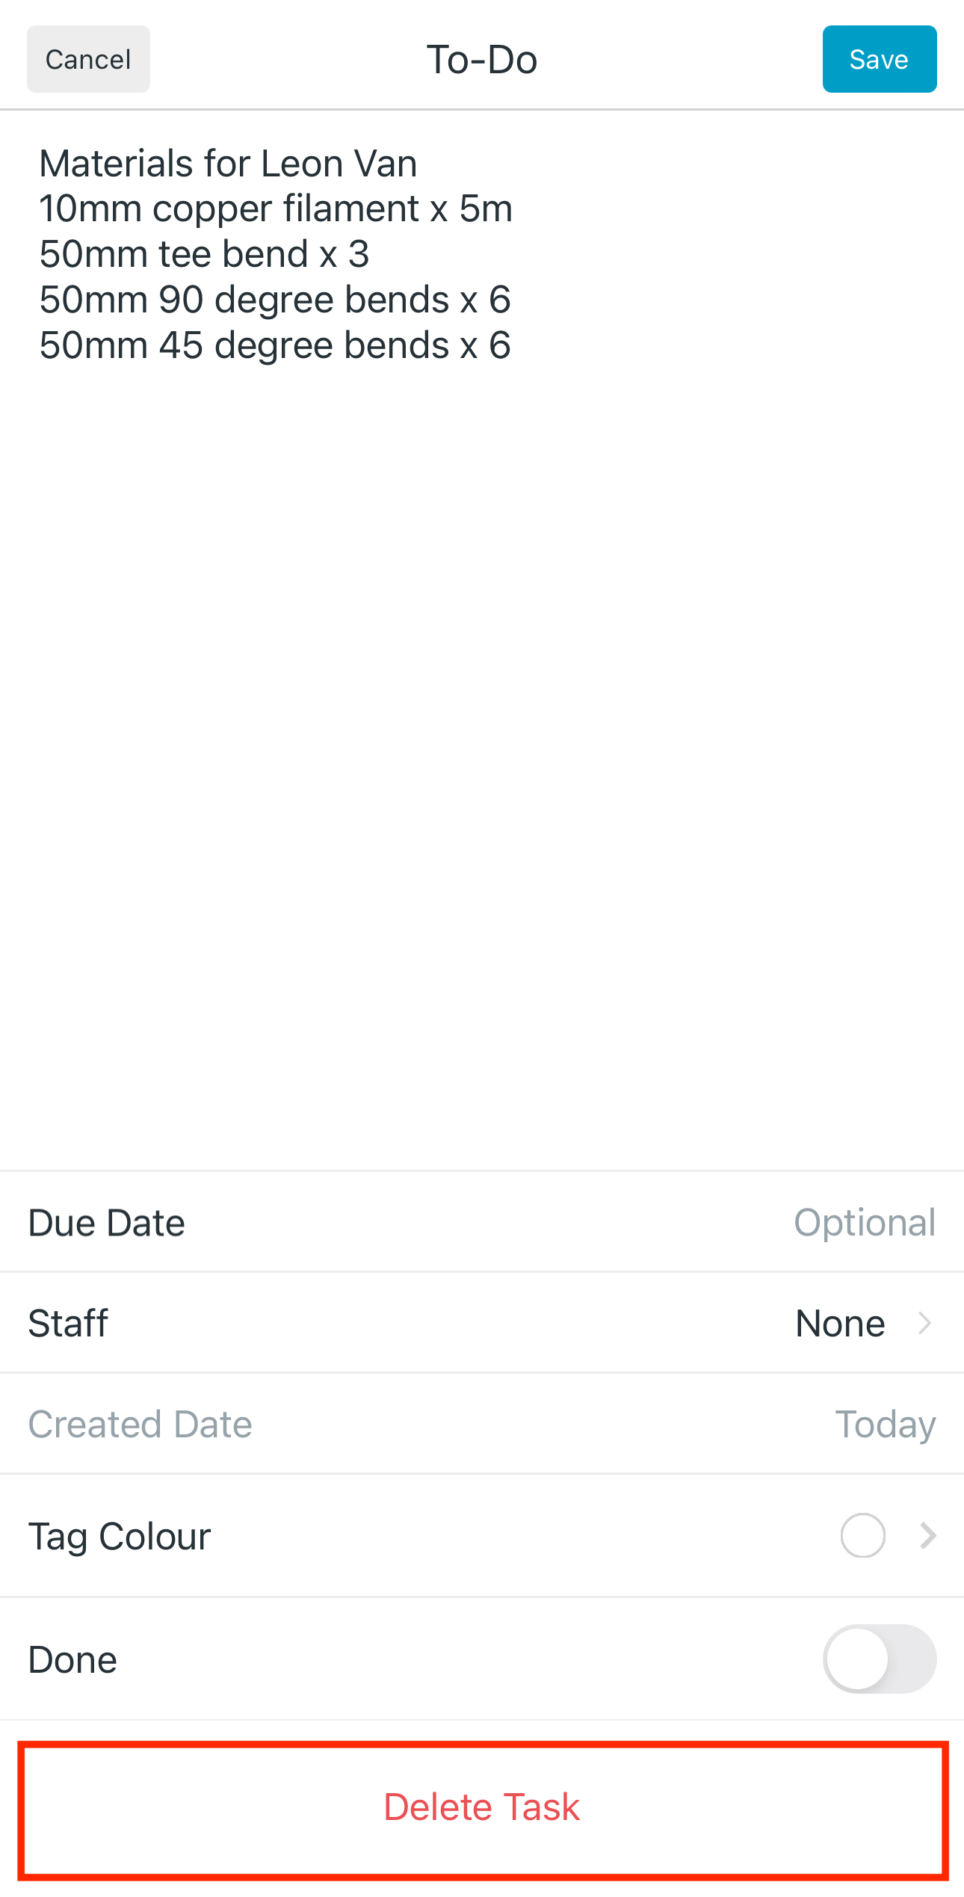
Task: Delete Task at the bottom
Action: click(482, 1808)
